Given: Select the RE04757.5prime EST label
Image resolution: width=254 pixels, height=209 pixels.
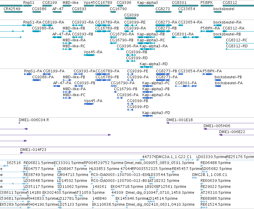Looking at the screenshot, I should click(39, 169).
